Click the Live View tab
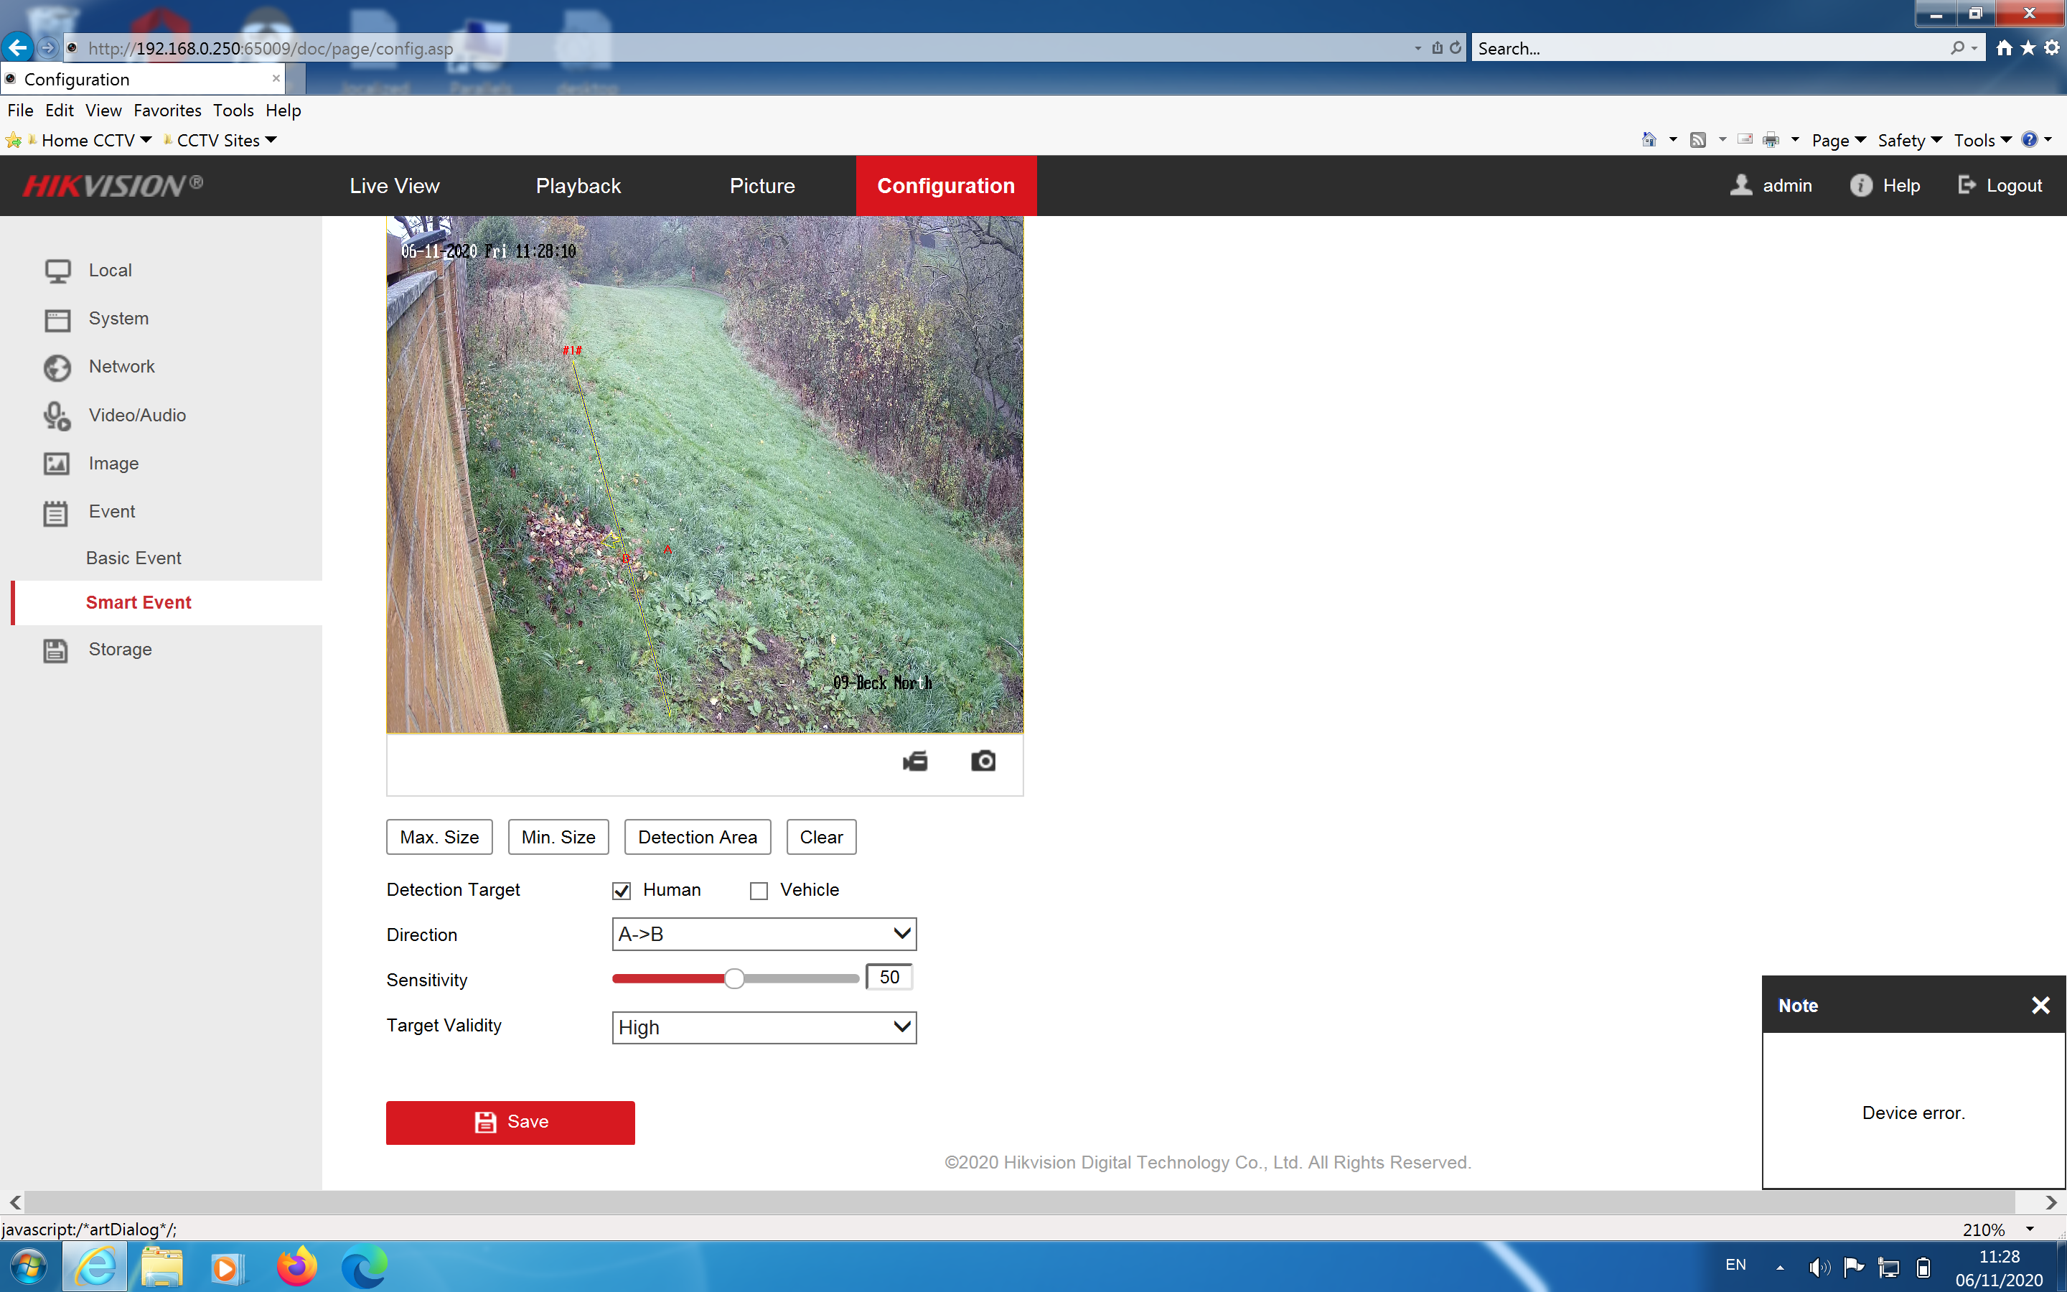Image resolution: width=2067 pixels, height=1292 pixels. [x=394, y=184]
